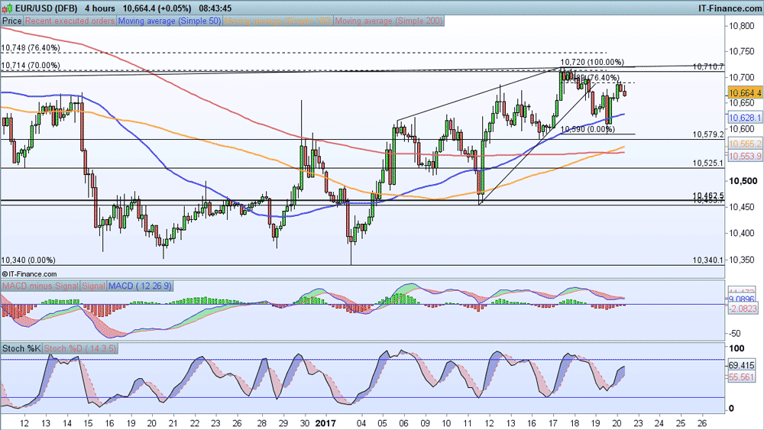
Task: Click the orange 10,565.2 moving average tag
Action: coord(745,144)
